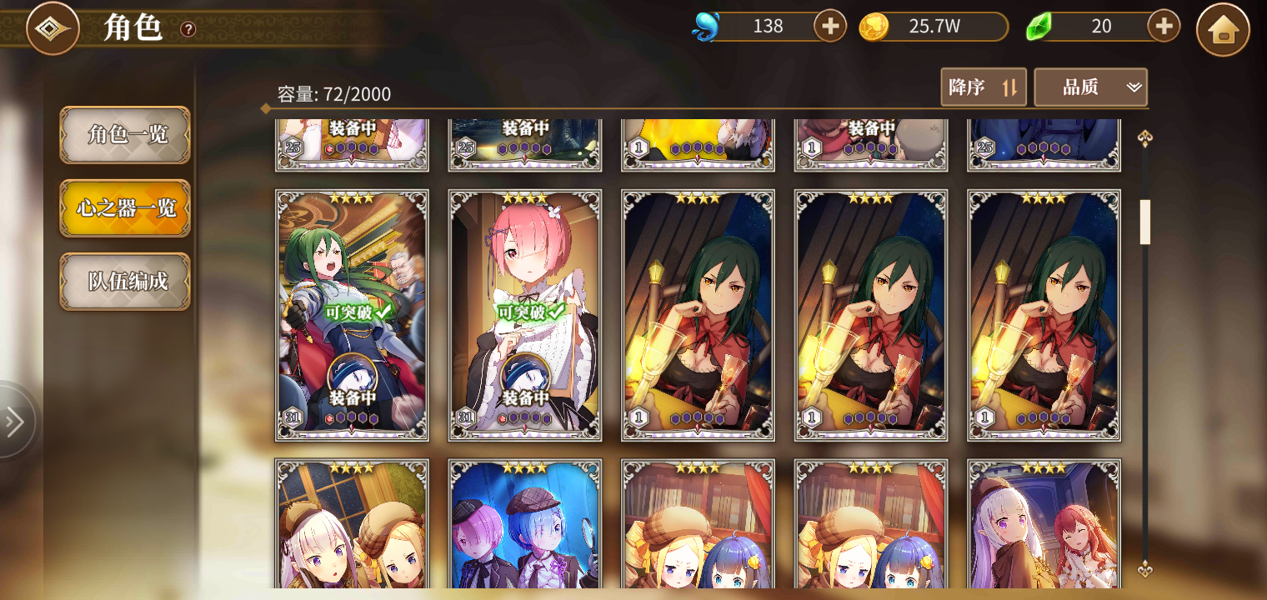Click the gold coin icon

[873, 27]
